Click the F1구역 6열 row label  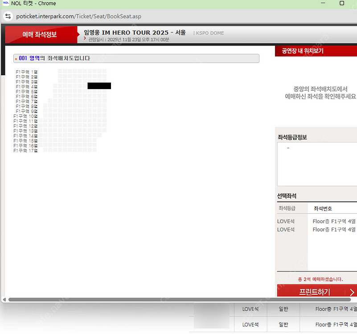(26, 97)
